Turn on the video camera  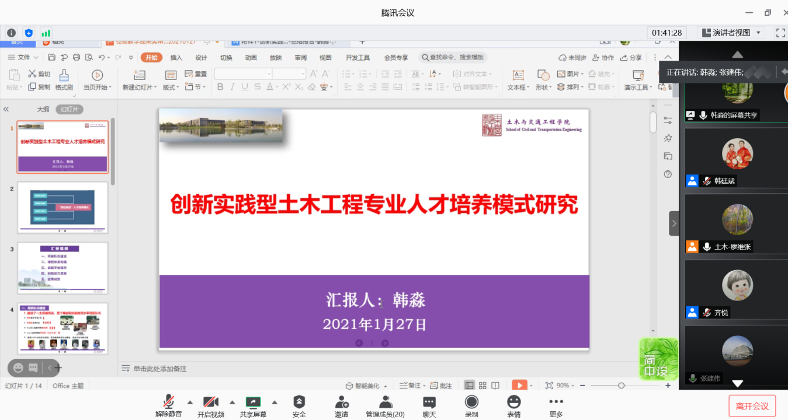[x=210, y=402]
